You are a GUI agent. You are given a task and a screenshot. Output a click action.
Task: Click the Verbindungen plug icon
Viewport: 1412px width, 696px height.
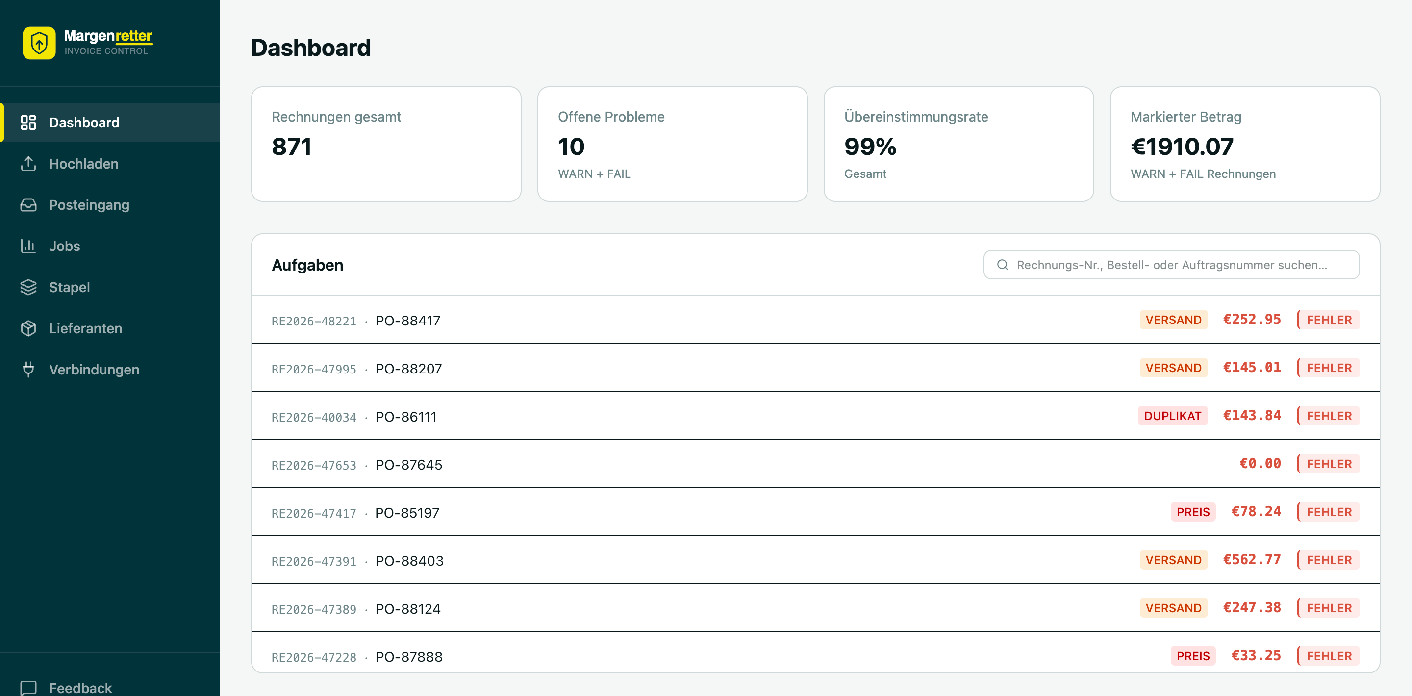[x=28, y=369]
